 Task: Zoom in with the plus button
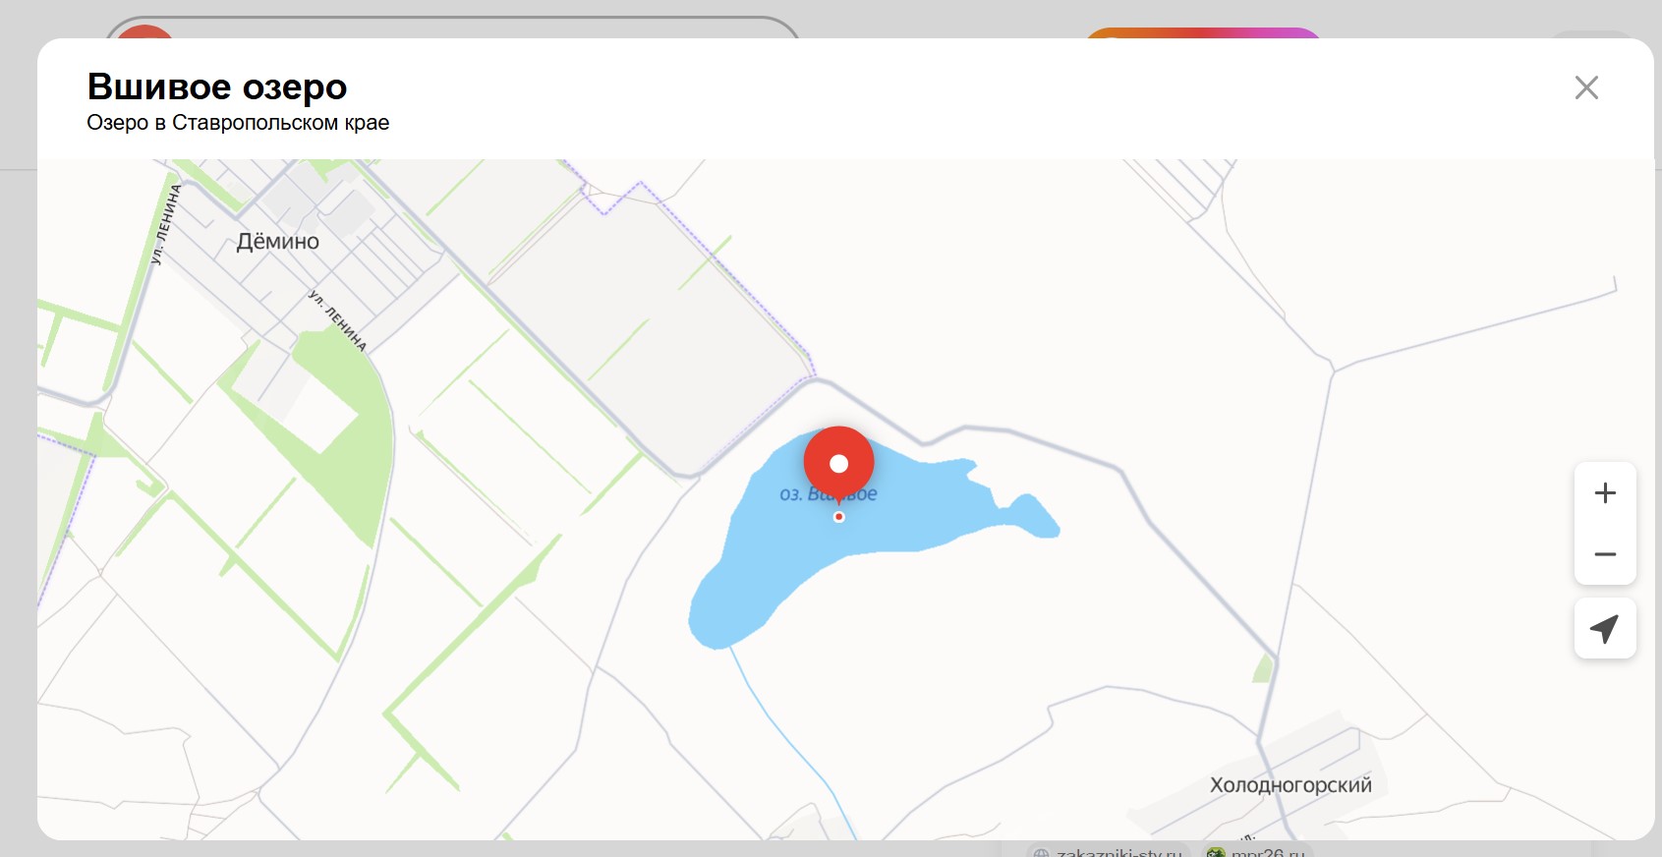coord(1604,493)
